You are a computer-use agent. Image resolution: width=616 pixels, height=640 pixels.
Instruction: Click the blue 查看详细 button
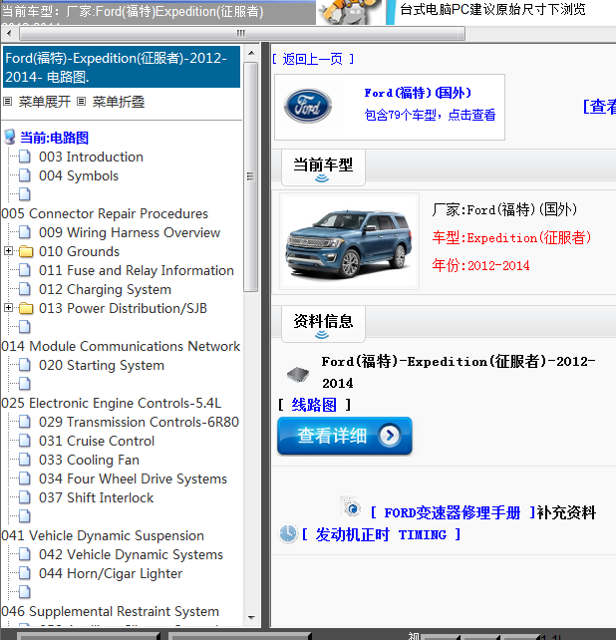pos(345,436)
